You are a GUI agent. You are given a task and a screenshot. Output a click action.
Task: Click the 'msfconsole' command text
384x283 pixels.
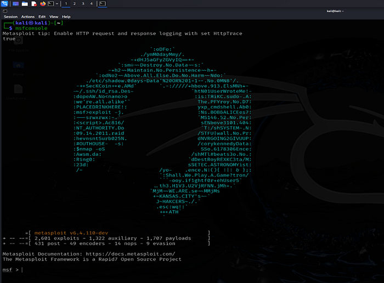pos(31,28)
